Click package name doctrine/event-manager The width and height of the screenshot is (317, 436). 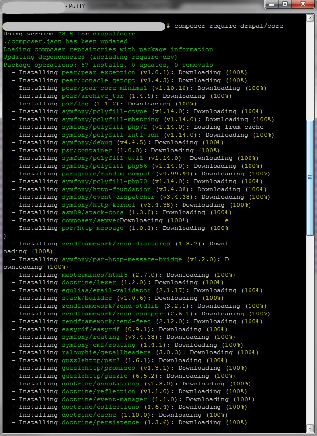104,400
